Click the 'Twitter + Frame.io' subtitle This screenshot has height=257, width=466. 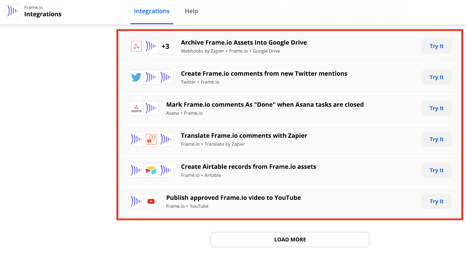point(200,82)
